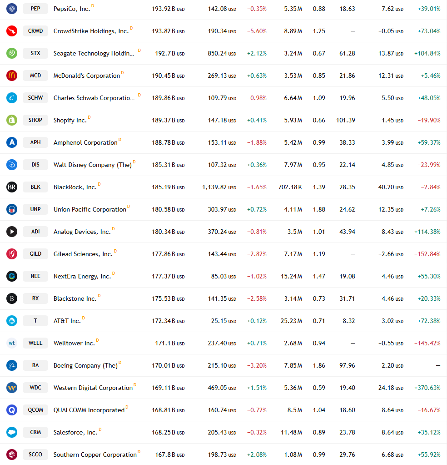Open CrowdStrike Holdings, Inc. link
Image resolution: width=447 pixels, height=465 pixels.
[x=91, y=31]
